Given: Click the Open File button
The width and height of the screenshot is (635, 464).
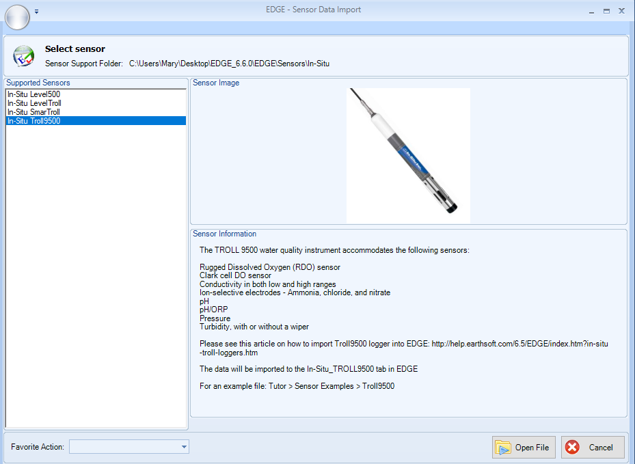Looking at the screenshot, I should (524, 447).
